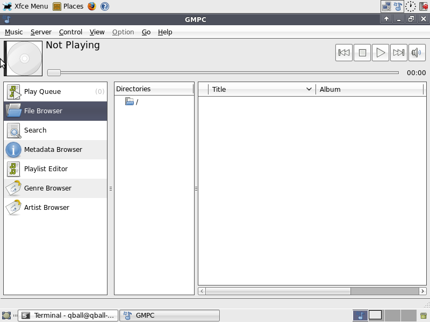Click the pane handle right of Directories
The image size is (430, 322).
[x=196, y=188]
